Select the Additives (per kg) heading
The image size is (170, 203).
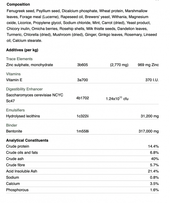(22, 50)
